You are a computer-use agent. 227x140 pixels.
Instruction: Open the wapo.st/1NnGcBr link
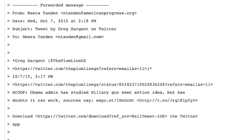tap(115, 100)
